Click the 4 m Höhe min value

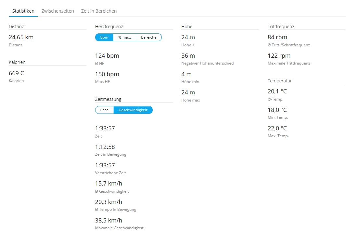point(186,74)
